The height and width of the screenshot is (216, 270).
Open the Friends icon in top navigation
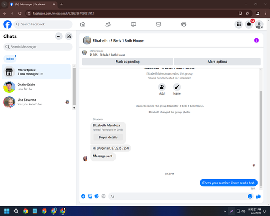pyautogui.click(x=108, y=24)
